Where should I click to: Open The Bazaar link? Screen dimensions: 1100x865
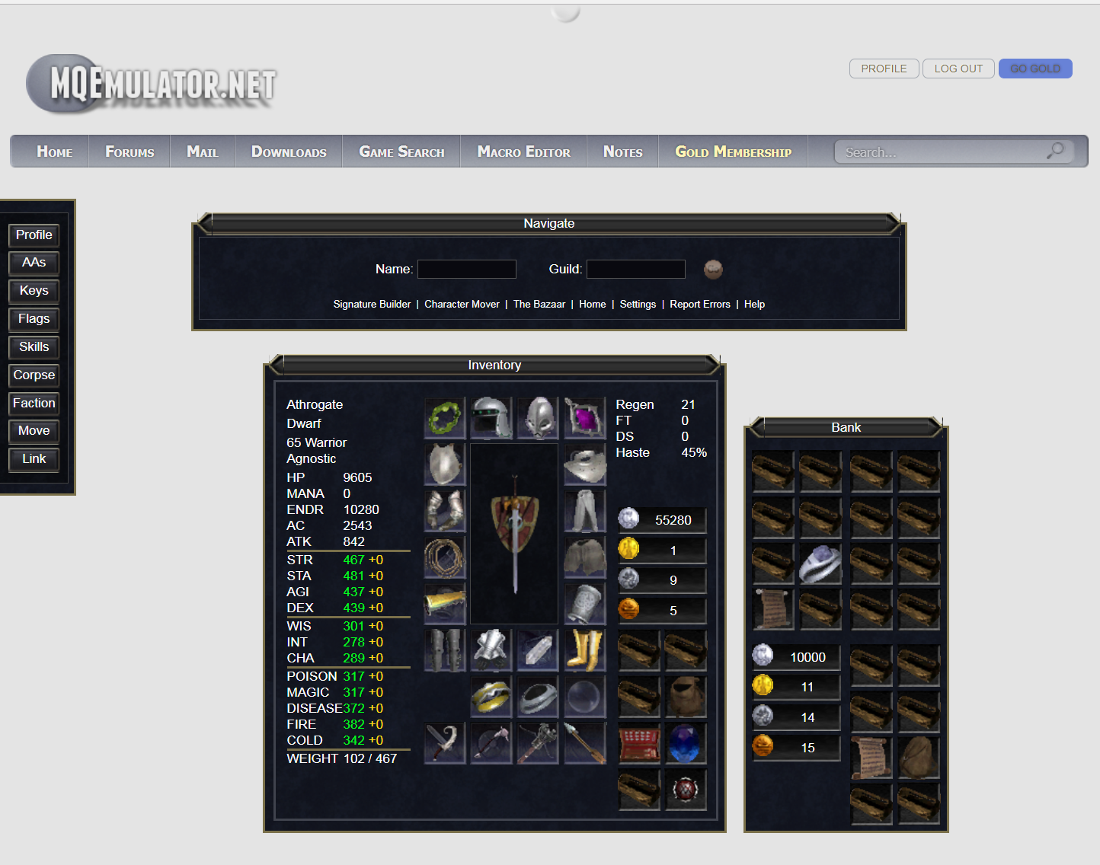[x=539, y=304]
